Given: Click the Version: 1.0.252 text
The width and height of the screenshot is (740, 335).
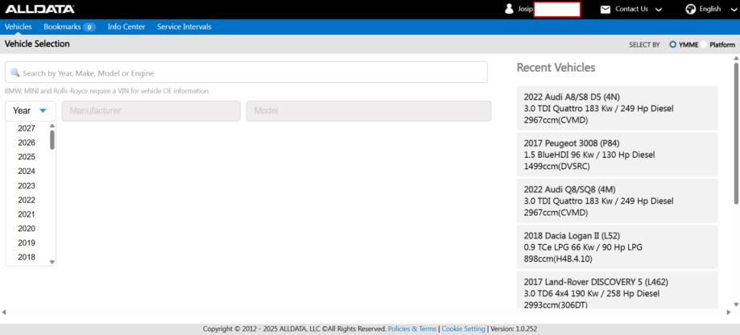Looking at the screenshot, I should (514, 329).
